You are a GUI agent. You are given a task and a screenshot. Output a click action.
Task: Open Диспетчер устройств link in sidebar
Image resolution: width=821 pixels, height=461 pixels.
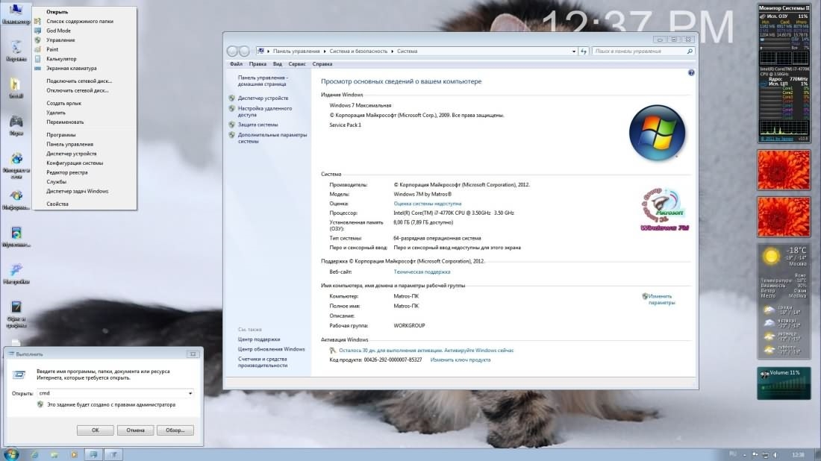(263, 98)
